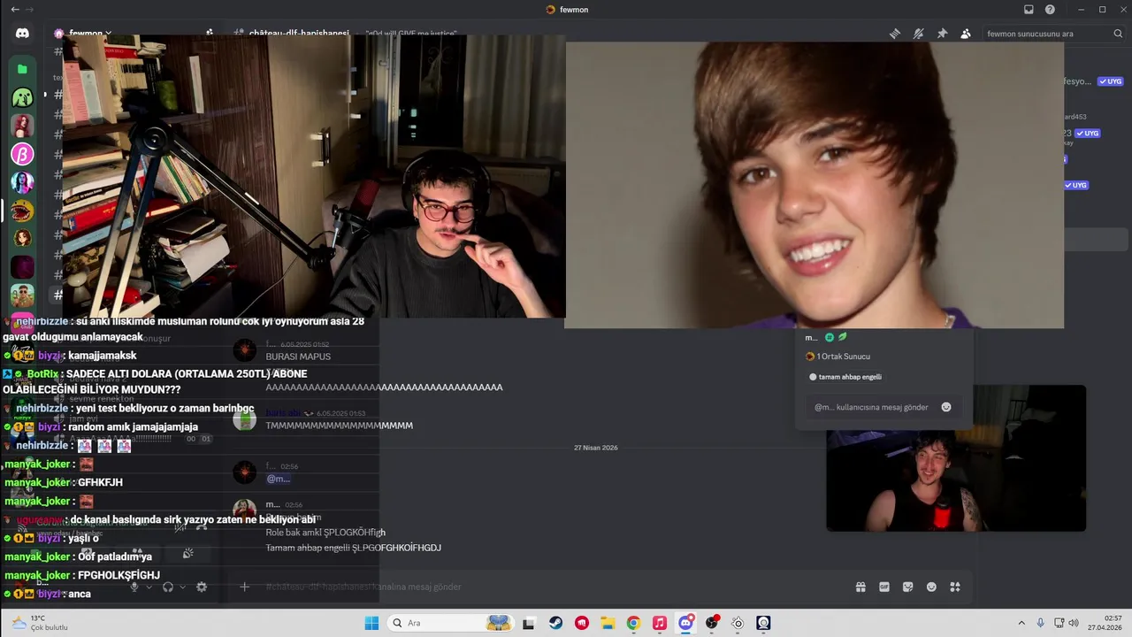The height and width of the screenshot is (637, 1132).
Task: Click the taskbar search box 'Ara'
Action: pyautogui.click(x=451, y=623)
